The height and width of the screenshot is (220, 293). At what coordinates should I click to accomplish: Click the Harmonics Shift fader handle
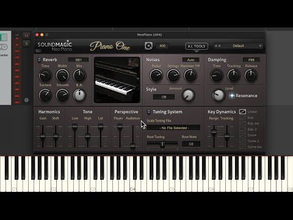(x=56, y=136)
